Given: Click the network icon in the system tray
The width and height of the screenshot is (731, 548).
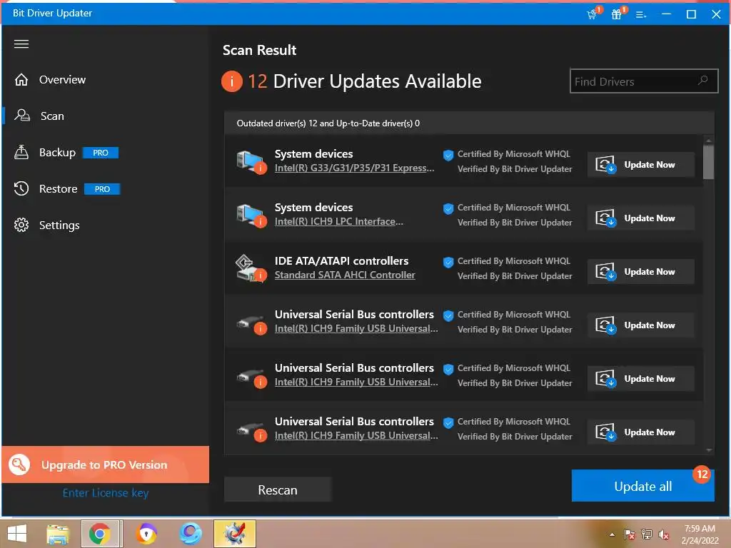Looking at the screenshot, I should click(x=647, y=534).
